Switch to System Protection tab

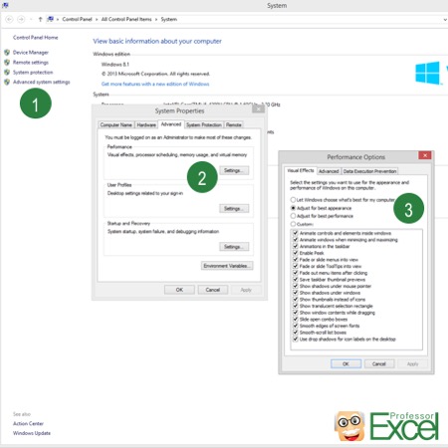coord(204,124)
